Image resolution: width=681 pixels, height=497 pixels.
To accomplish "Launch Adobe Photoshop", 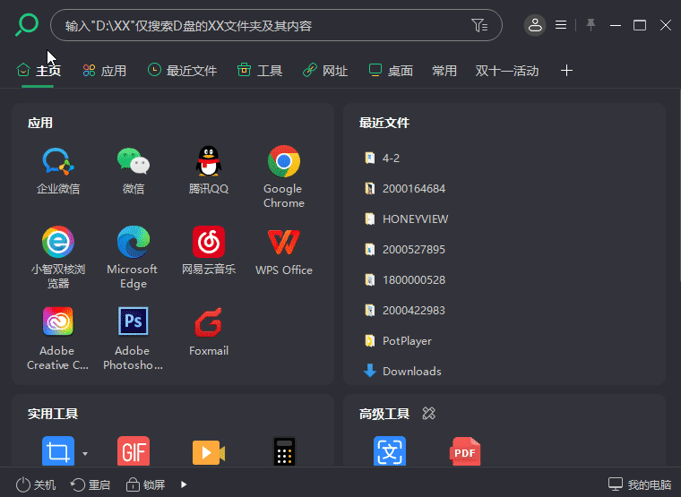I will pyautogui.click(x=134, y=321).
